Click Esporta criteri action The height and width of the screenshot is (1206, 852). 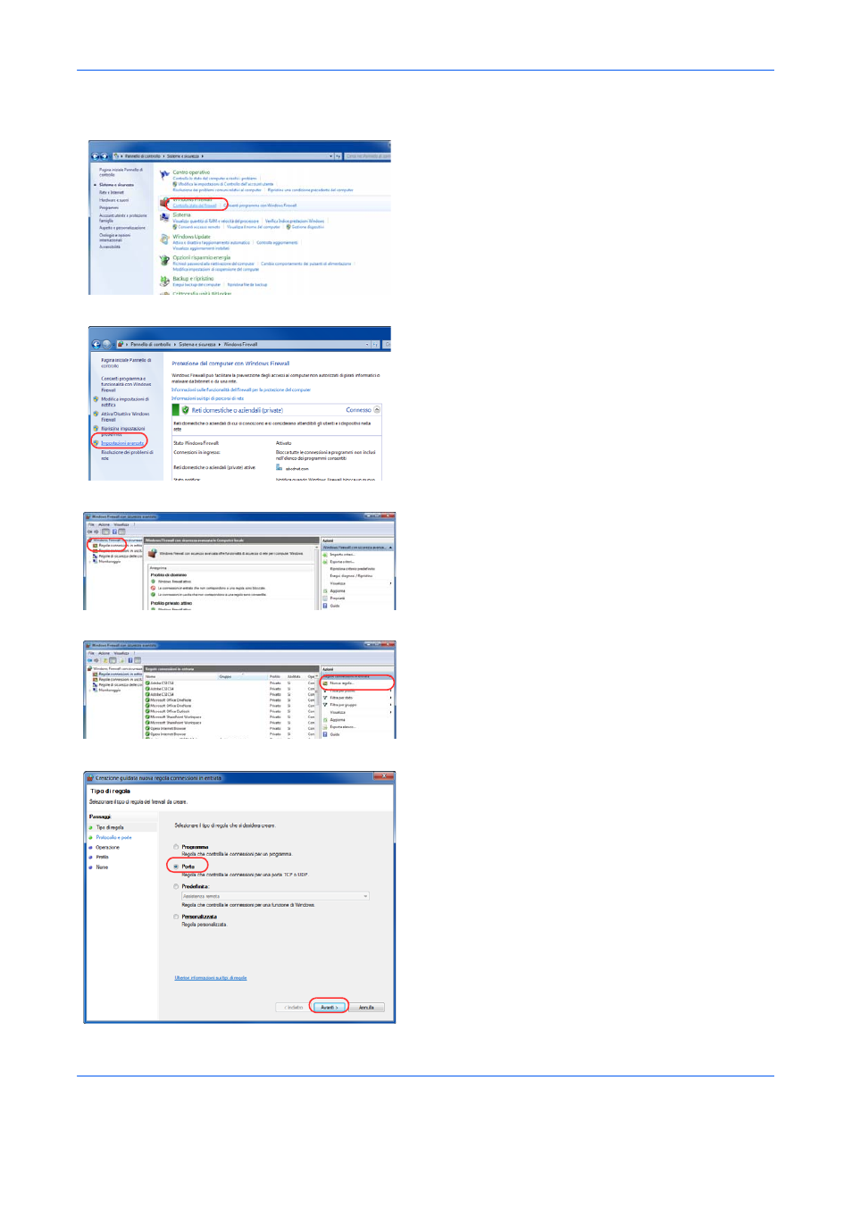click(342, 562)
